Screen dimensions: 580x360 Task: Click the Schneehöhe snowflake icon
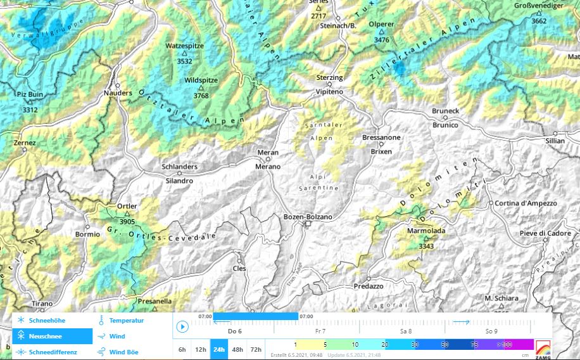[x=21, y=321]
